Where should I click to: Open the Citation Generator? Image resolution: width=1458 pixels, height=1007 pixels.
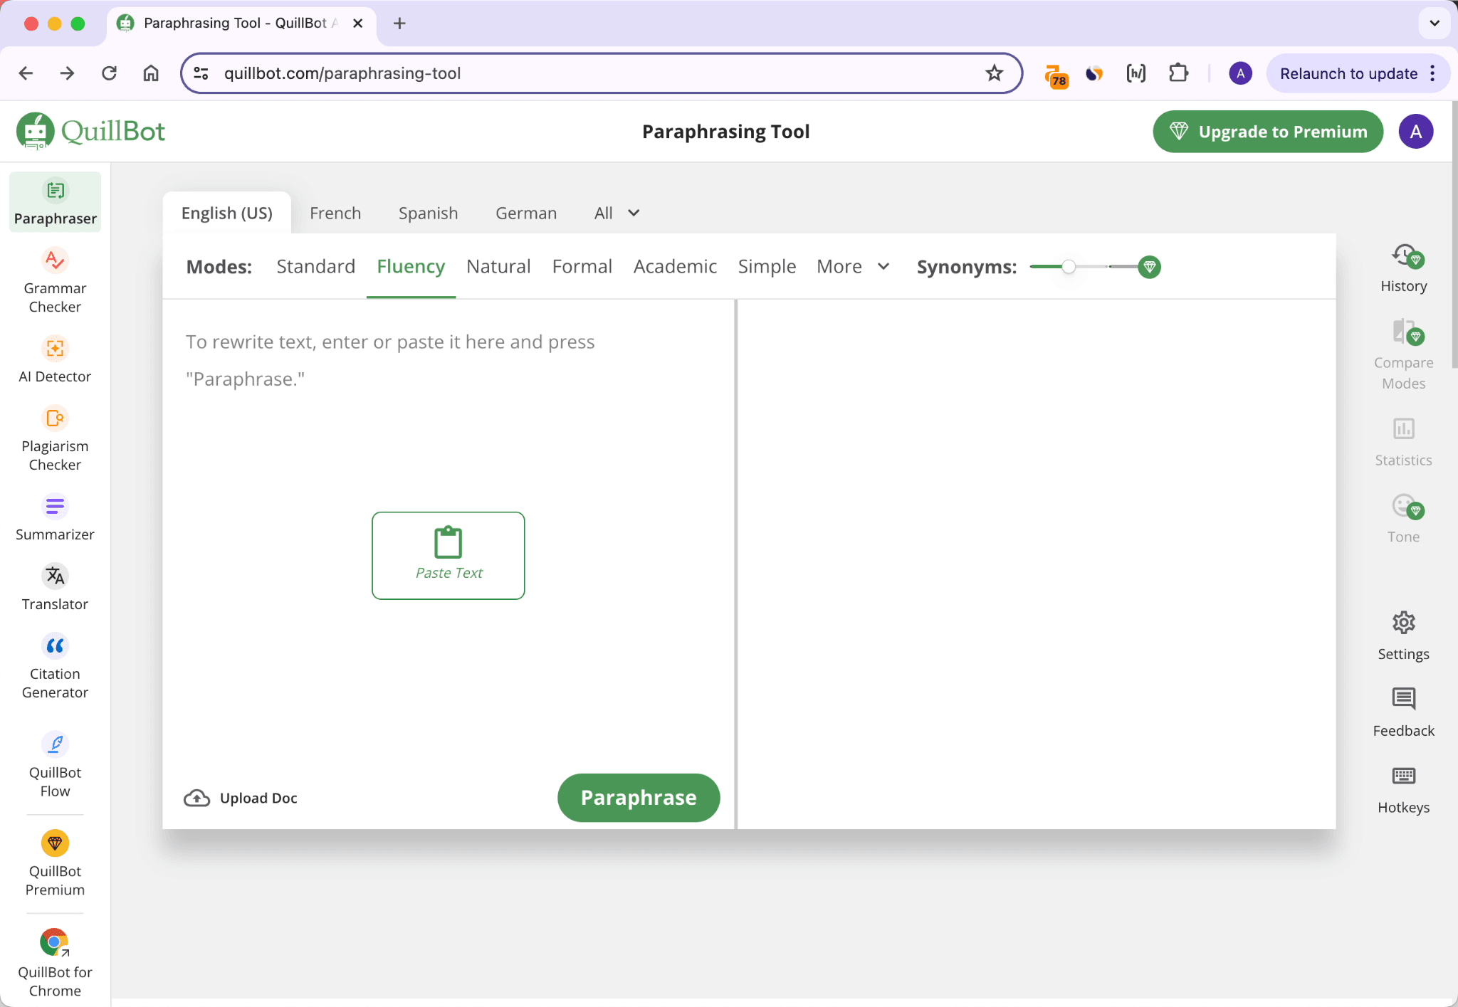(55, 666)
